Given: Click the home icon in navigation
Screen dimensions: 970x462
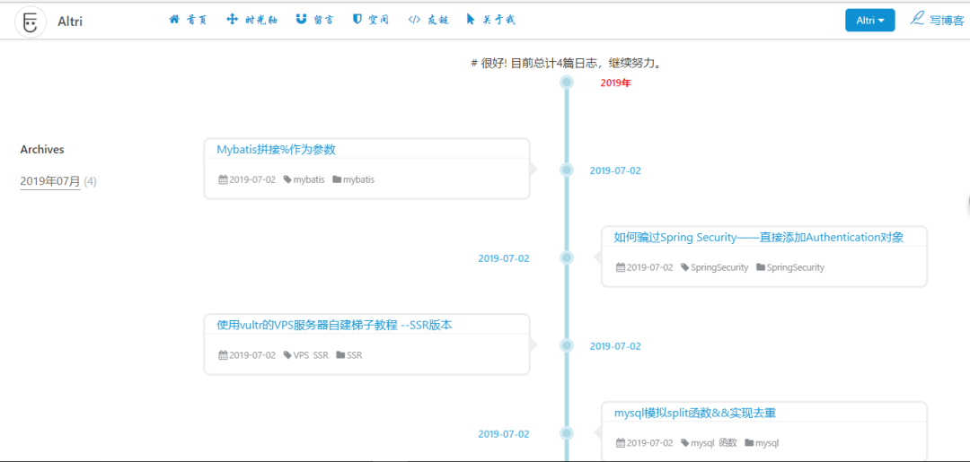Looking at the screenshot, I should 174,20.
